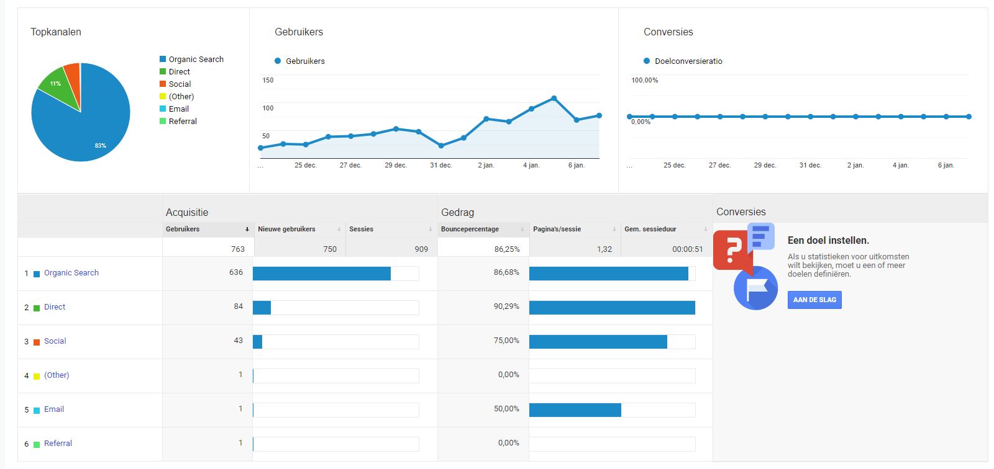
Task: Click the Social bounce rate bar
Action: click(598, 342)
